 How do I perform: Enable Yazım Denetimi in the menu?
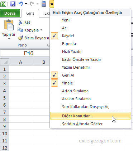[90, 67]
